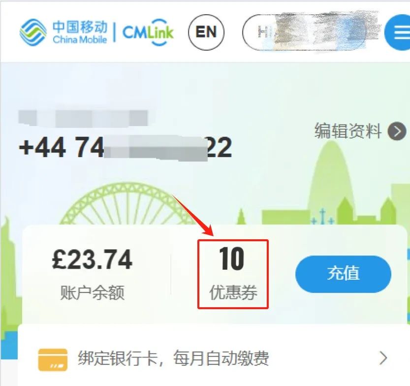Open the 编辑资料 link
Image resolution: width=410 pixels, height=386 pixels.
pos(348,131)
